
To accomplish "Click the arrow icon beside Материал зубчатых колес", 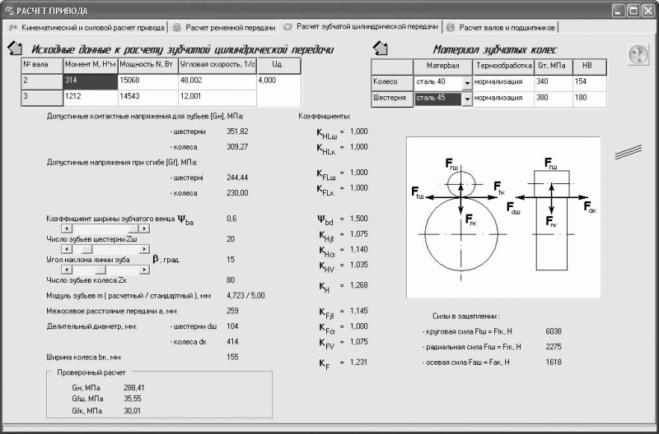I will [x=380, y=48].
